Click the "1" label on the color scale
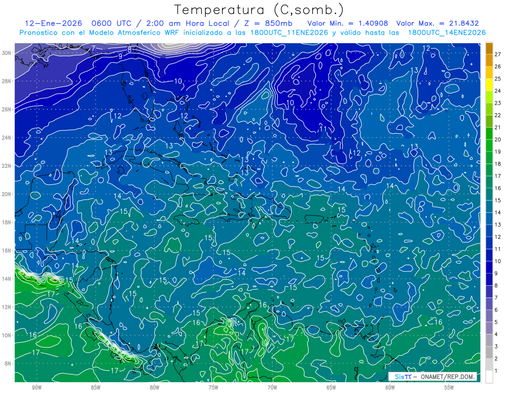This screenshot has width=509, height=393. coord(496,371)
